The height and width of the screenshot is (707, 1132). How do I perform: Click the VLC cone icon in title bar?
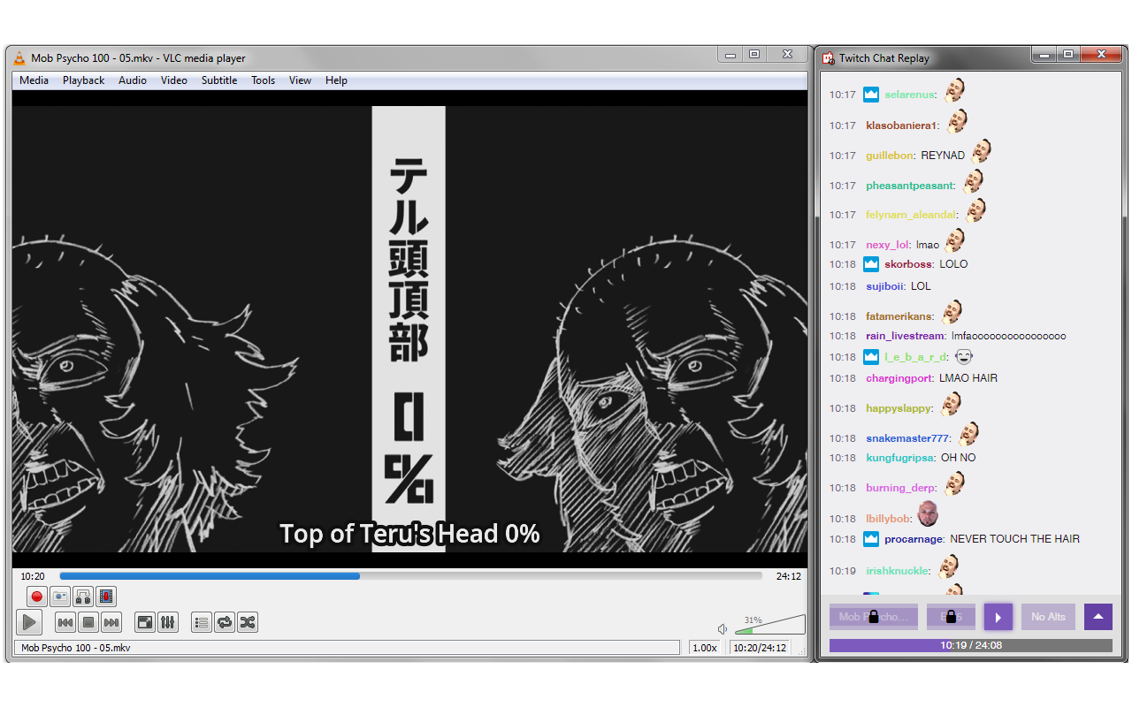(20, 58)
